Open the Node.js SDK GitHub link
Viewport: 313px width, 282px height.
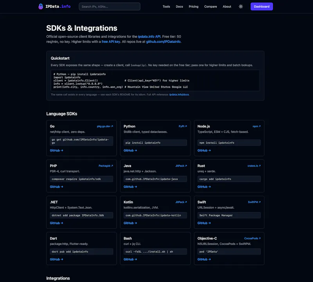click(204, 151)
